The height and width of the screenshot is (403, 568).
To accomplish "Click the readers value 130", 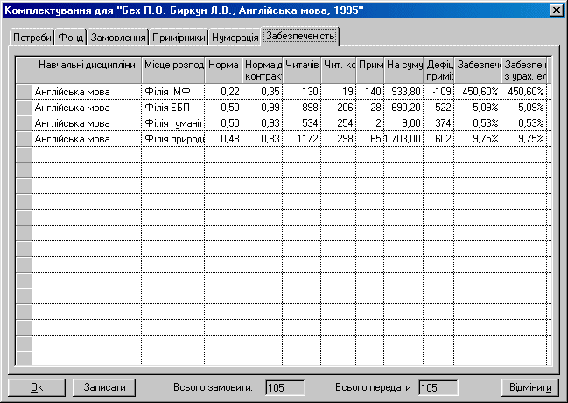I will click(x=301, y=92).
